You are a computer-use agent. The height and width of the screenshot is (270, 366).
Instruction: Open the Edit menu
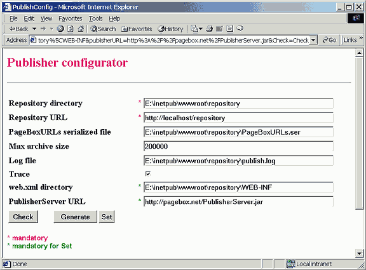point(29,18)
